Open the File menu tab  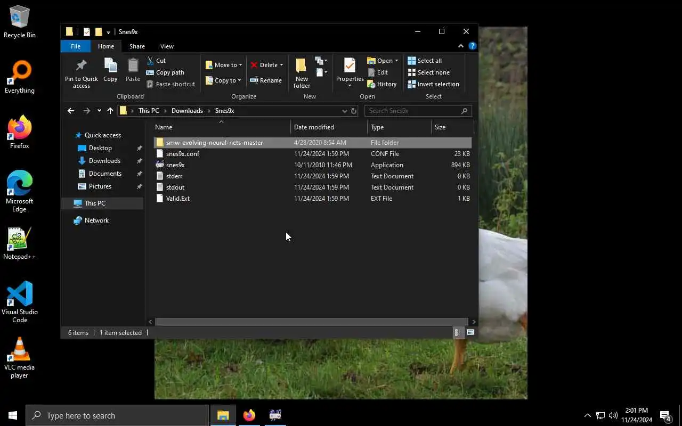pyautogui.click(x=76, y=46)
